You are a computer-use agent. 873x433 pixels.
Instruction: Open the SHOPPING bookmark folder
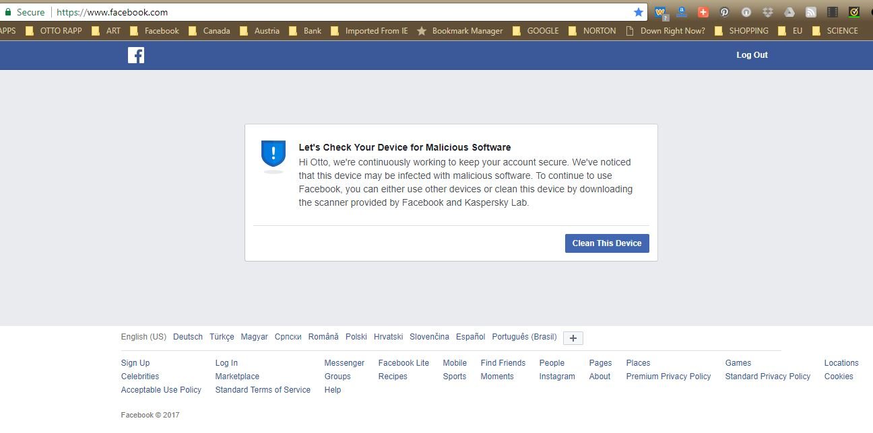tap(741, 31)
